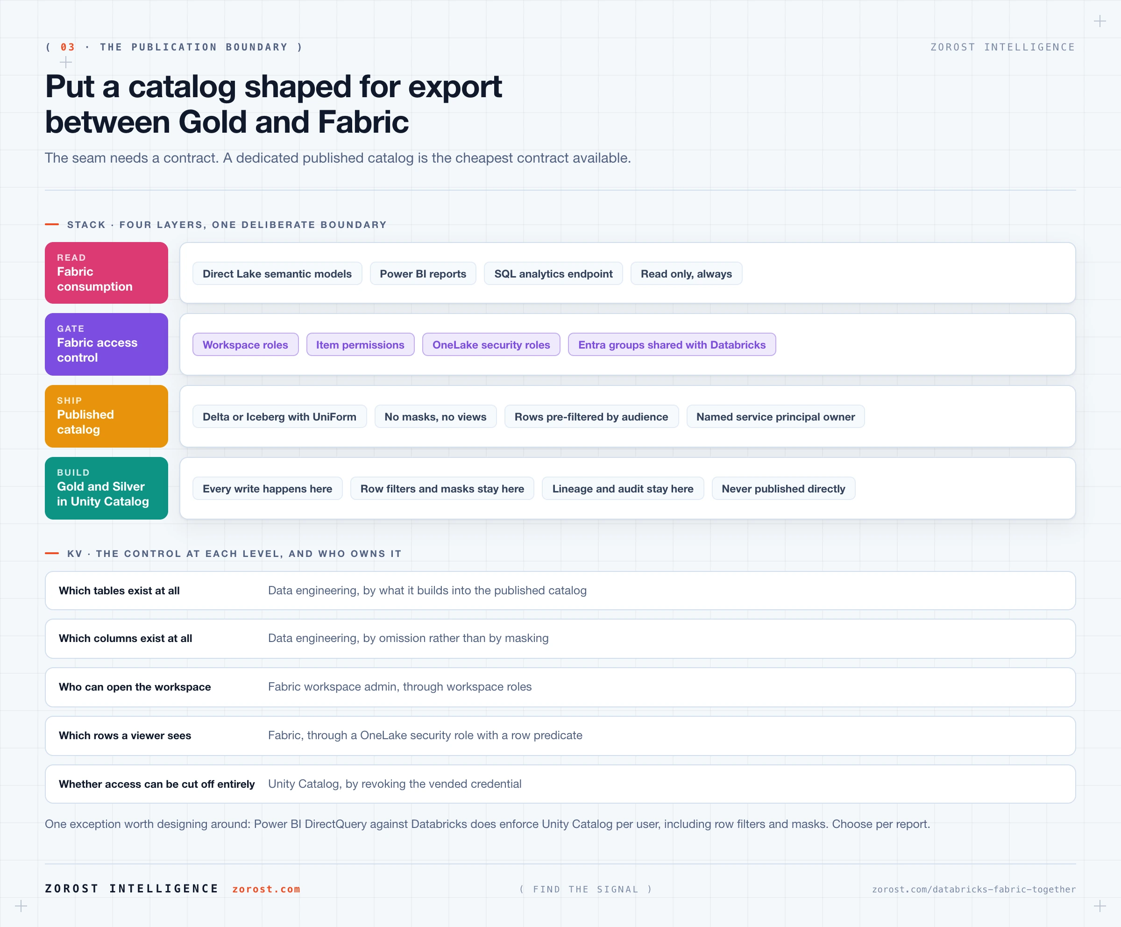Click the plus crosshair at bottom-right corner

(1100, 906)
